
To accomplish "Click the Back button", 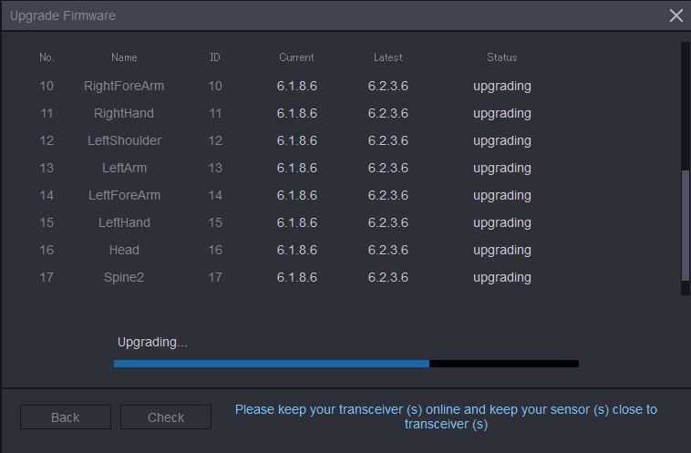I will [66, 417].
